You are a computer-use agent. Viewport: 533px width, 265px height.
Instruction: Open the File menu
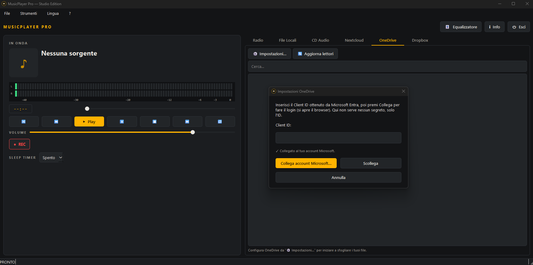pyautogui.click(x=7, y=14)
